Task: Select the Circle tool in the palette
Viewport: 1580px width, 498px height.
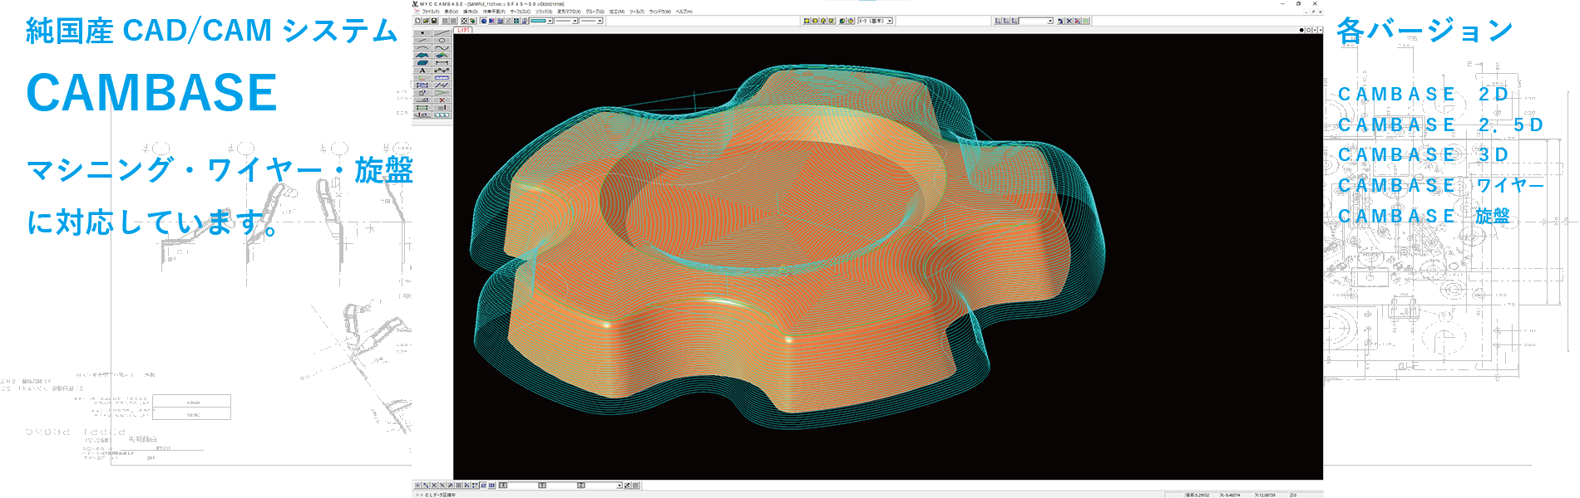Action: coord(442,40)
